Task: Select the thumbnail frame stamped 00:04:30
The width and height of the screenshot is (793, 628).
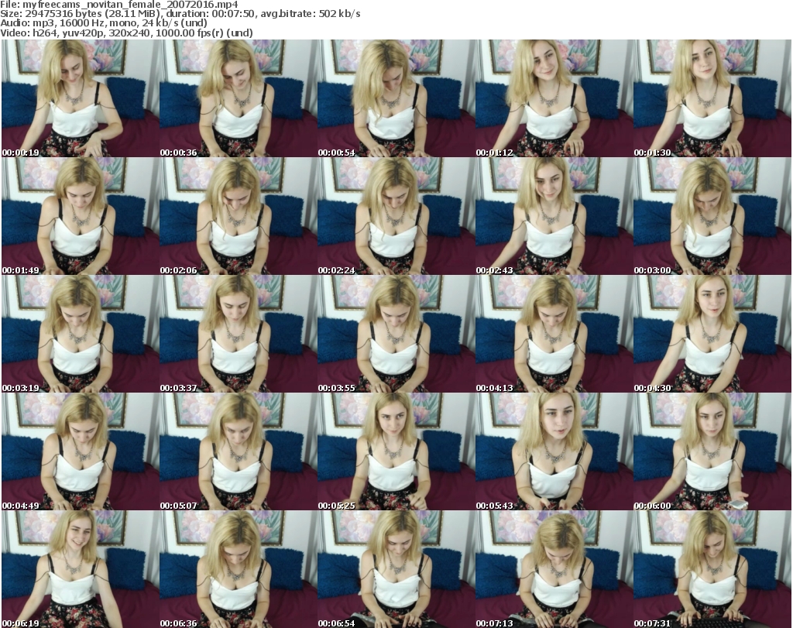Action: point(712,334)
